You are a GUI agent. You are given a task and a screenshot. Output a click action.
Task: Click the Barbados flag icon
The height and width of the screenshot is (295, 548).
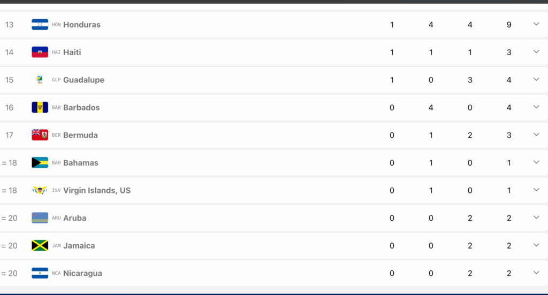point(40,107)
